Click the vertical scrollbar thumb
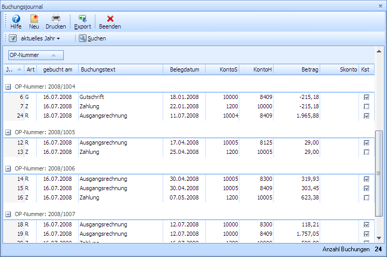Viewport: 387px width, 257px height. (x=379, y=174)
